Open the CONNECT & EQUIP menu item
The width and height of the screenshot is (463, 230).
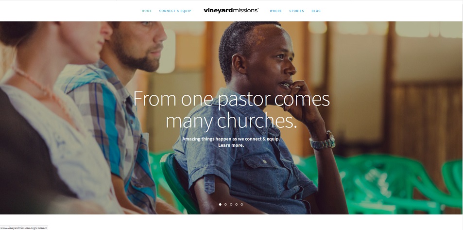pos(175,11)
